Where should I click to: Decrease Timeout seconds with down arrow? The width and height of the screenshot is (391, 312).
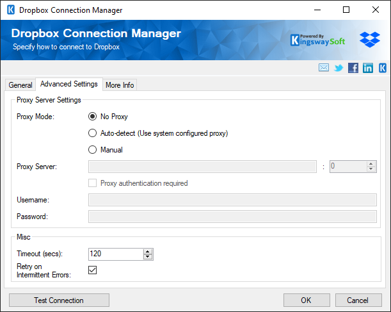pyautogui.click(x=148, y=257)
